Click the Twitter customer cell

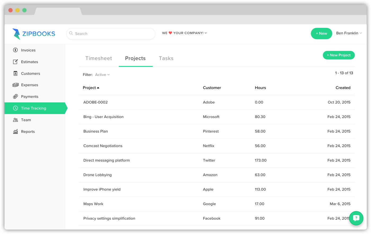tap(209, 160)
